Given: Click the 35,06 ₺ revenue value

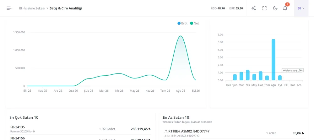Looking at the screenshot, I should point(298,133).
